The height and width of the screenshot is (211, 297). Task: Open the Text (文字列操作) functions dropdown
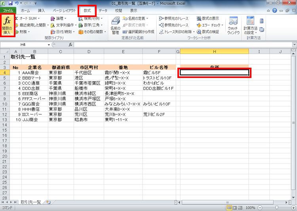pyautogui.click(x=64, y=25)
